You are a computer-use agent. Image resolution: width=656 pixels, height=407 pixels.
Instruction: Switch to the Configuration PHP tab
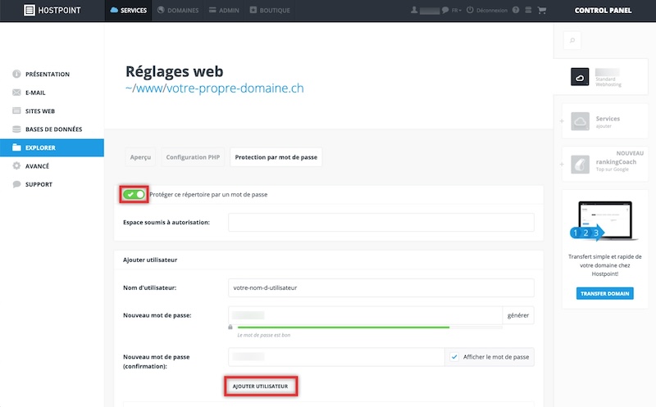coord(193,157)
